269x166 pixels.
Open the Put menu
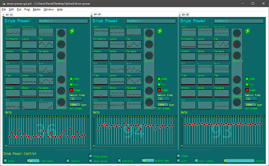click(x=19, y=10)
